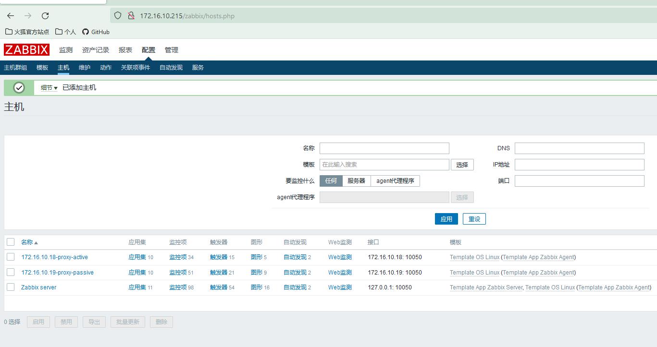The height and width of the screenshot is (347, 657).
Task: Check the Zabbix server row checkbox
Action: tap(11, 287)
